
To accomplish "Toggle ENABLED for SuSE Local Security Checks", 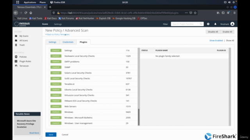I will 56,79.
